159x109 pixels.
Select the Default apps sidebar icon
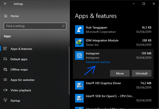click(x=5, y=59)
